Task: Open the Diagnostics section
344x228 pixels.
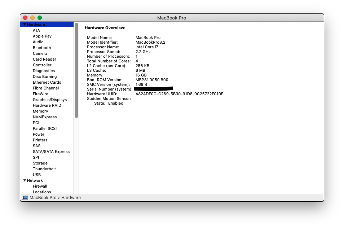Action: click(44, 71)
